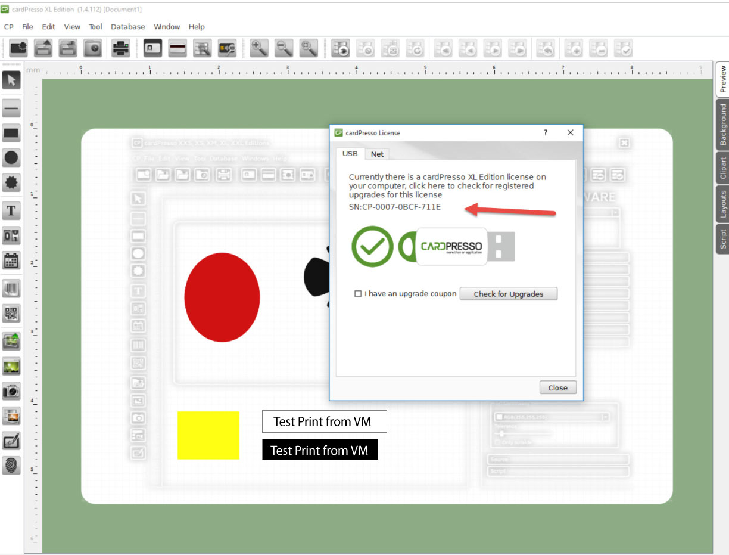The width and height of the screenshot is (729, 555).
Task: Select the signature pad tool
Action: click(x=11, y=441)
